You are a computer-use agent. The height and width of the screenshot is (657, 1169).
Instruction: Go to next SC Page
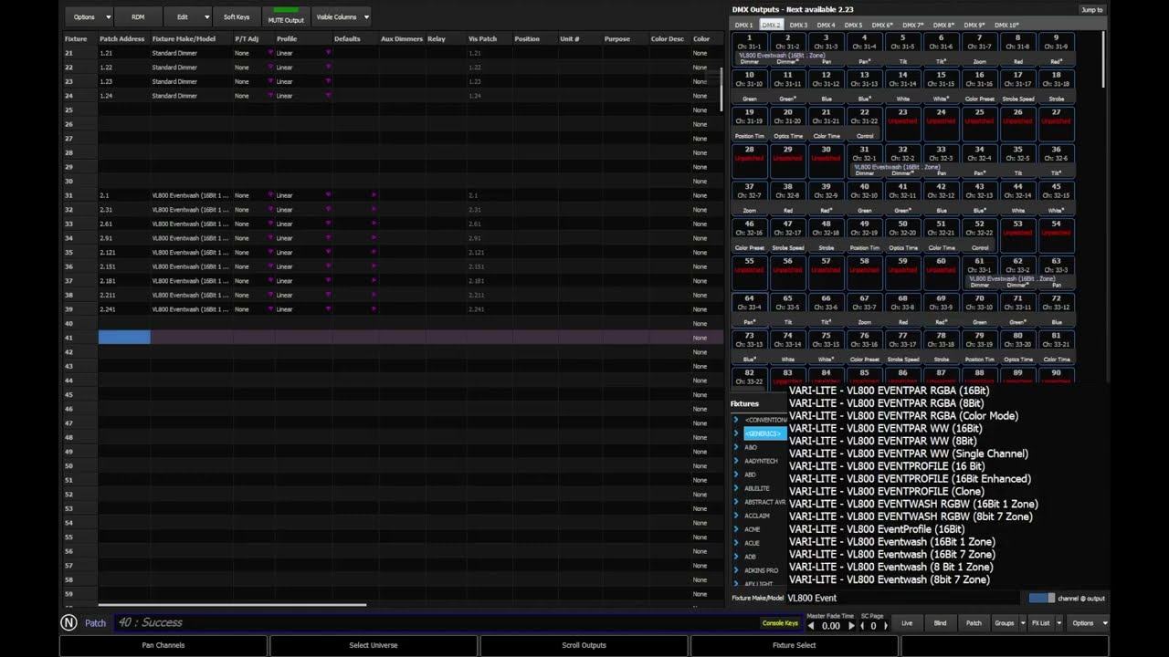coord(885,626)
